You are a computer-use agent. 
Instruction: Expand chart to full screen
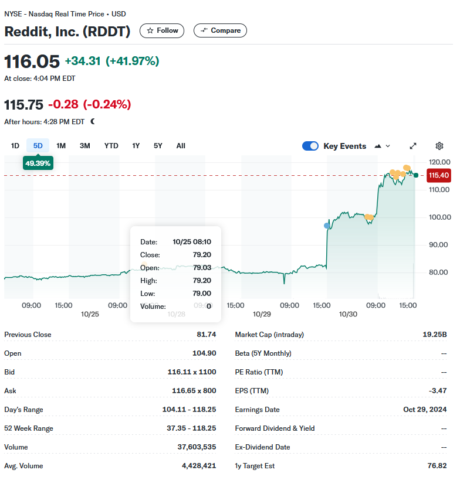[x=413, y=146]
